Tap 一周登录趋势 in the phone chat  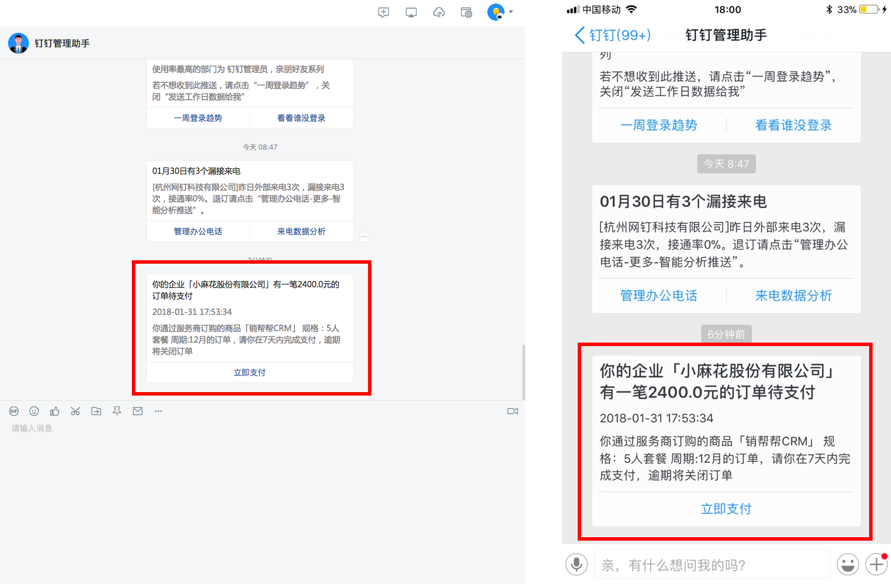pos(659,125)
